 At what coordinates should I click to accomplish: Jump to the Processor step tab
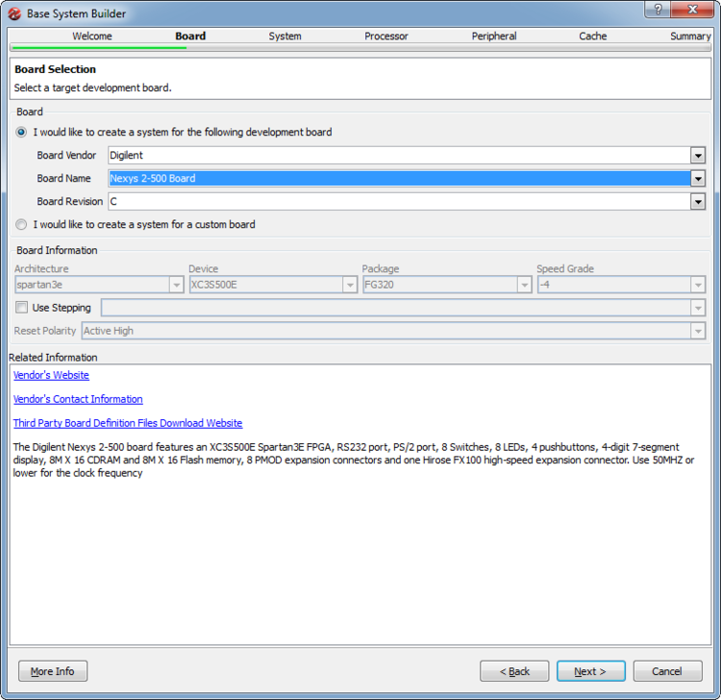(386, 36)
